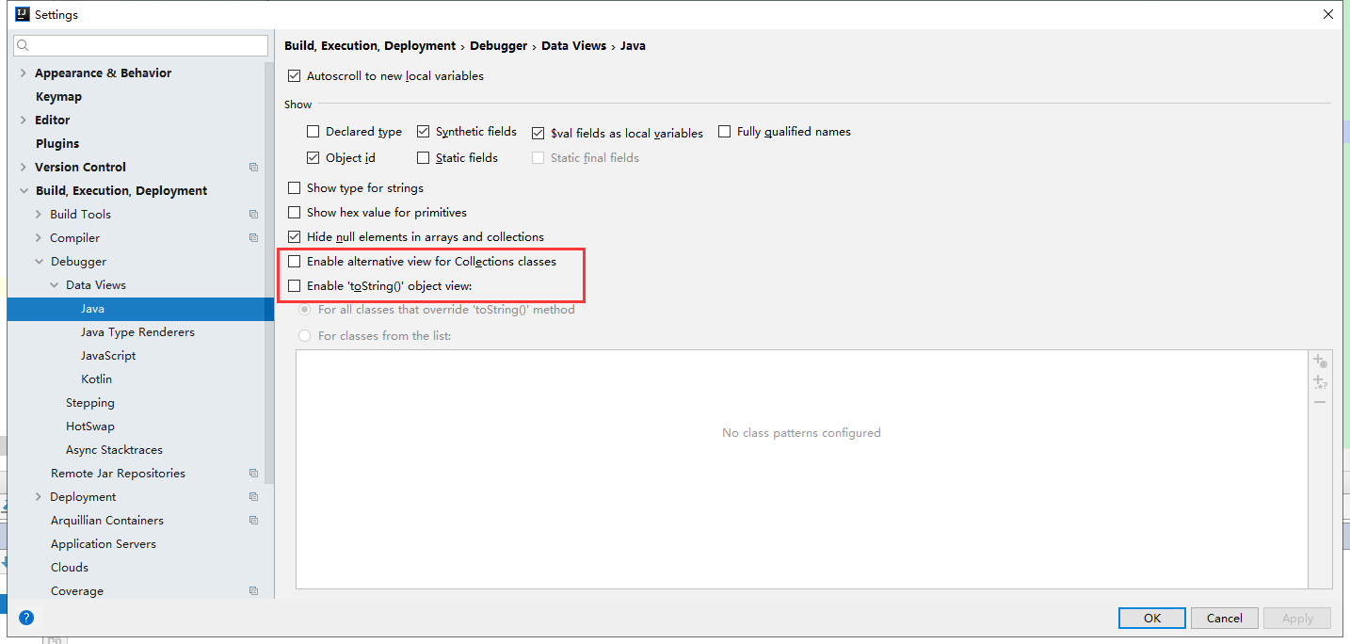Select the highlighted Java tree item
The image size is (1350, 644).
140,309
